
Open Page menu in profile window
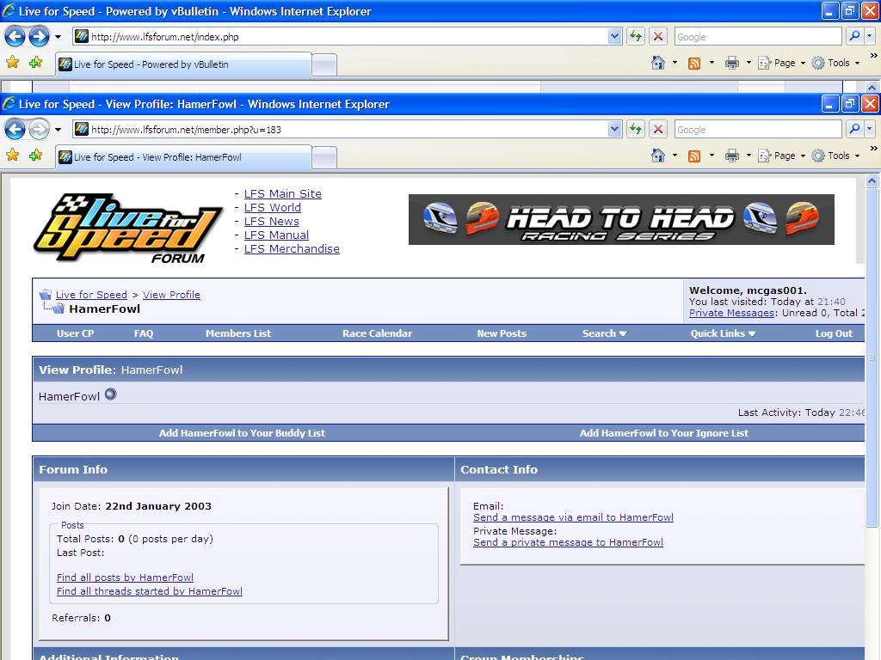(x=782, y=156)
